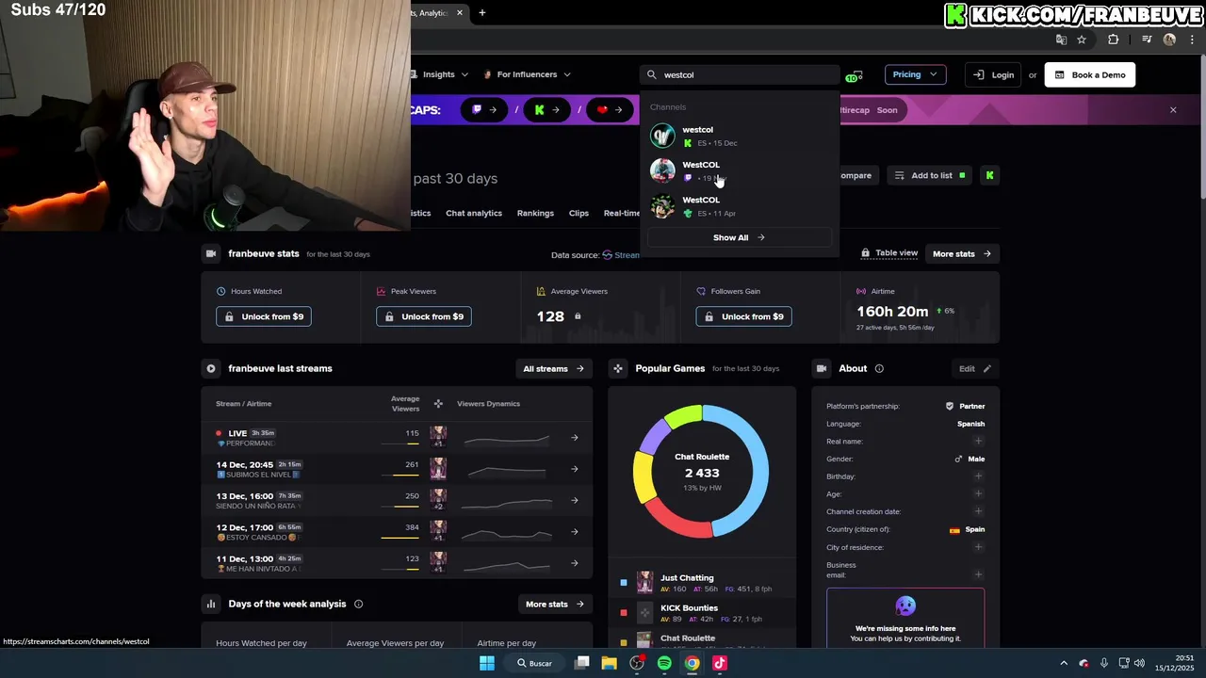Click Show All search results

click(739, 237)
